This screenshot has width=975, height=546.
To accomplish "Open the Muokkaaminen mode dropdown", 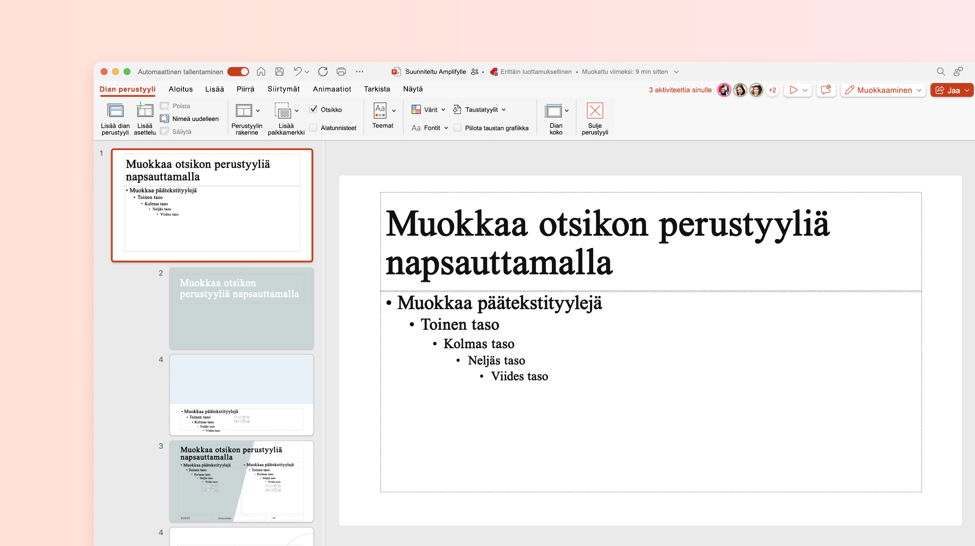I will [883, 90].
